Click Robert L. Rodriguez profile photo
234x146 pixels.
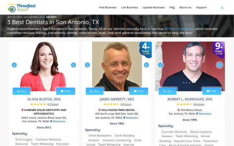190,66
